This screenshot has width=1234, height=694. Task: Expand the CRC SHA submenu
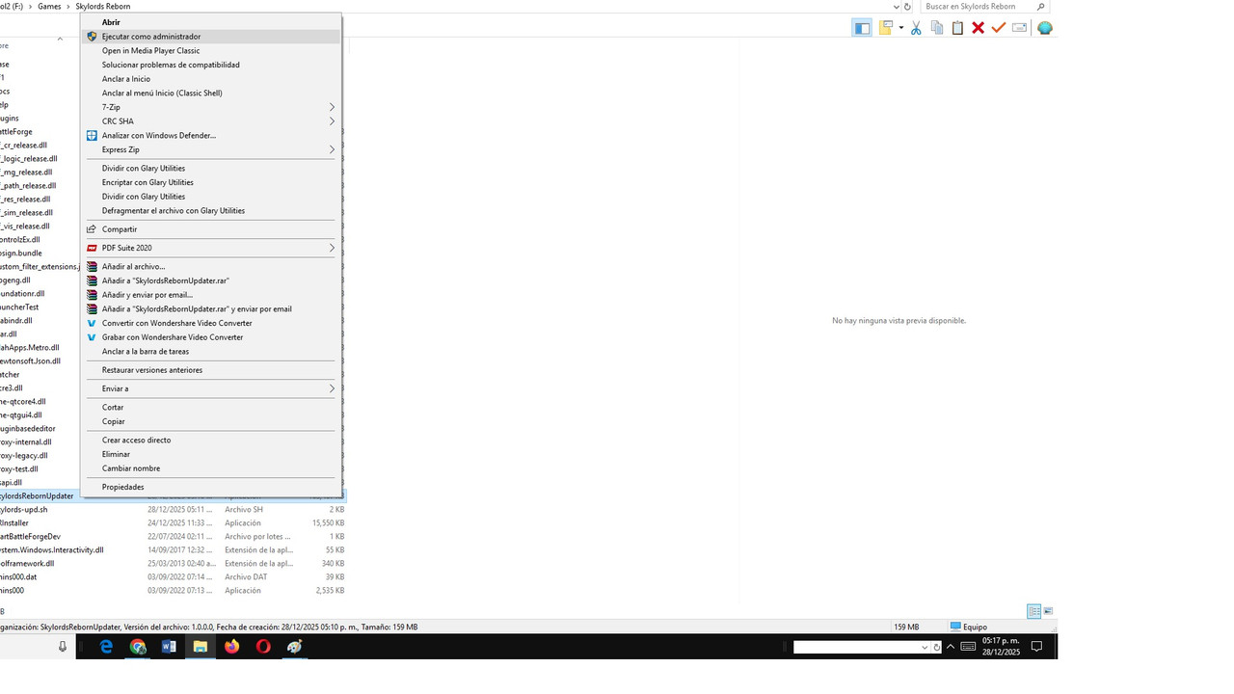210,121
